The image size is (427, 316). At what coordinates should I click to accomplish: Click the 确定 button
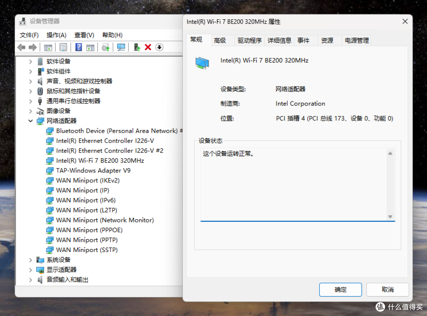pyautogui.click(x=340, y=290)
